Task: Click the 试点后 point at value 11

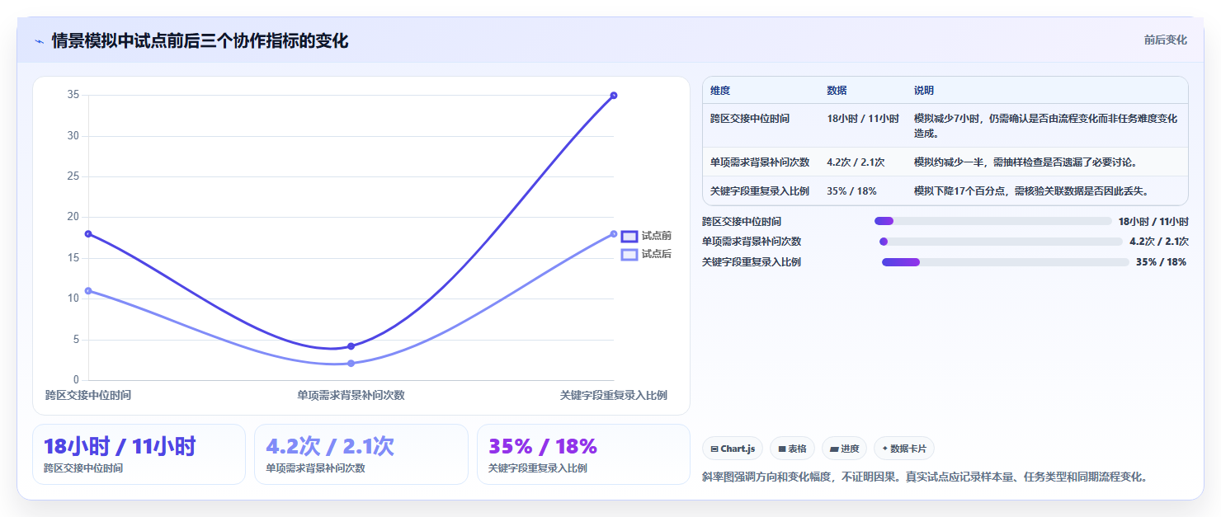Action: click(x=88, y=290)
